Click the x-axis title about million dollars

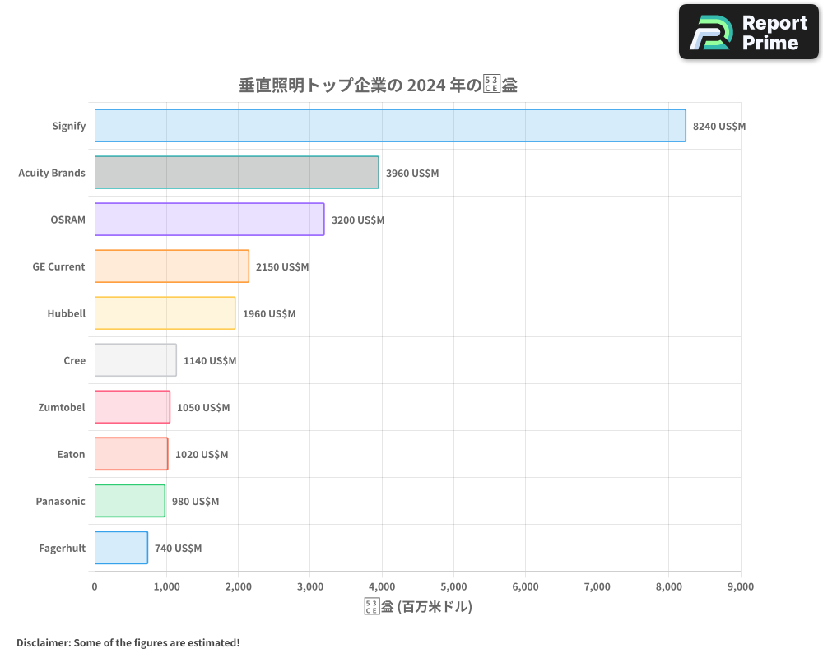click(417, 605)
